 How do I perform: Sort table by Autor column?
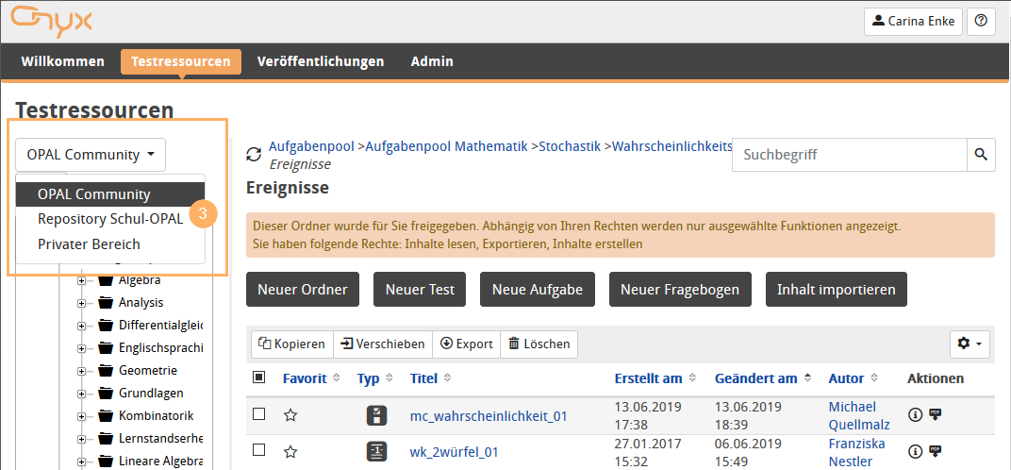pyautogui.click(x=853, y=378)
